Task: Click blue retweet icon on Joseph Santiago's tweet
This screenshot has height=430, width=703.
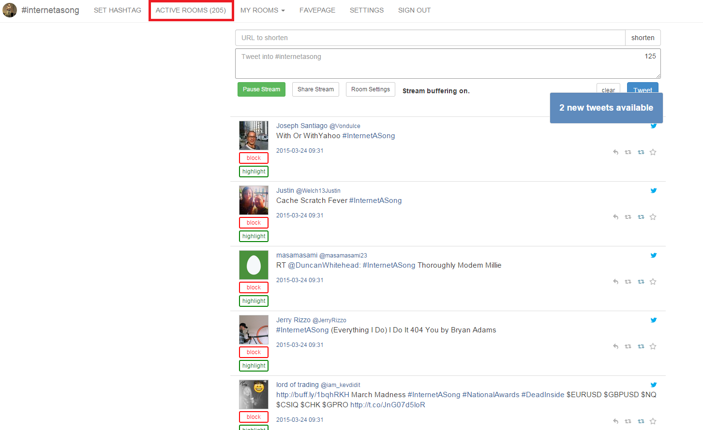Action: [641, 152]
